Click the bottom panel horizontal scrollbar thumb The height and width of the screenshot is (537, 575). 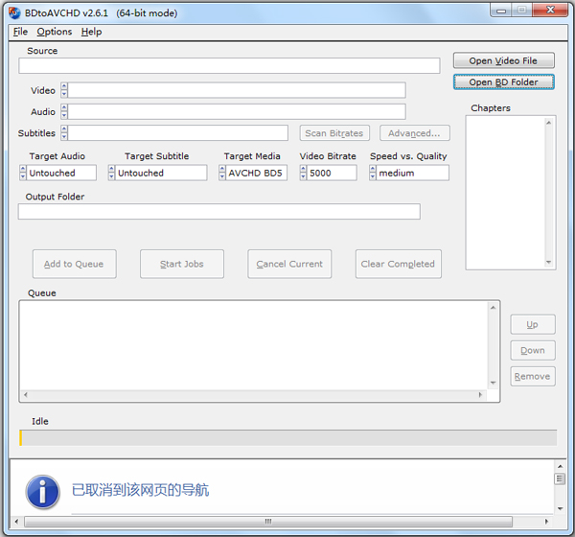click(x=268, y=522)
